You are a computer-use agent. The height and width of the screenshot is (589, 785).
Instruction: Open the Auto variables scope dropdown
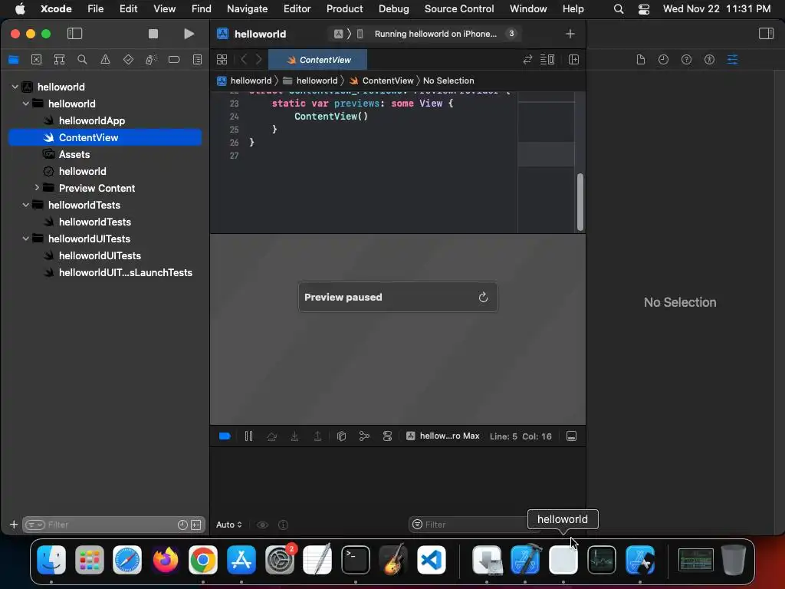pyautogui.click(x=228, y=525)
